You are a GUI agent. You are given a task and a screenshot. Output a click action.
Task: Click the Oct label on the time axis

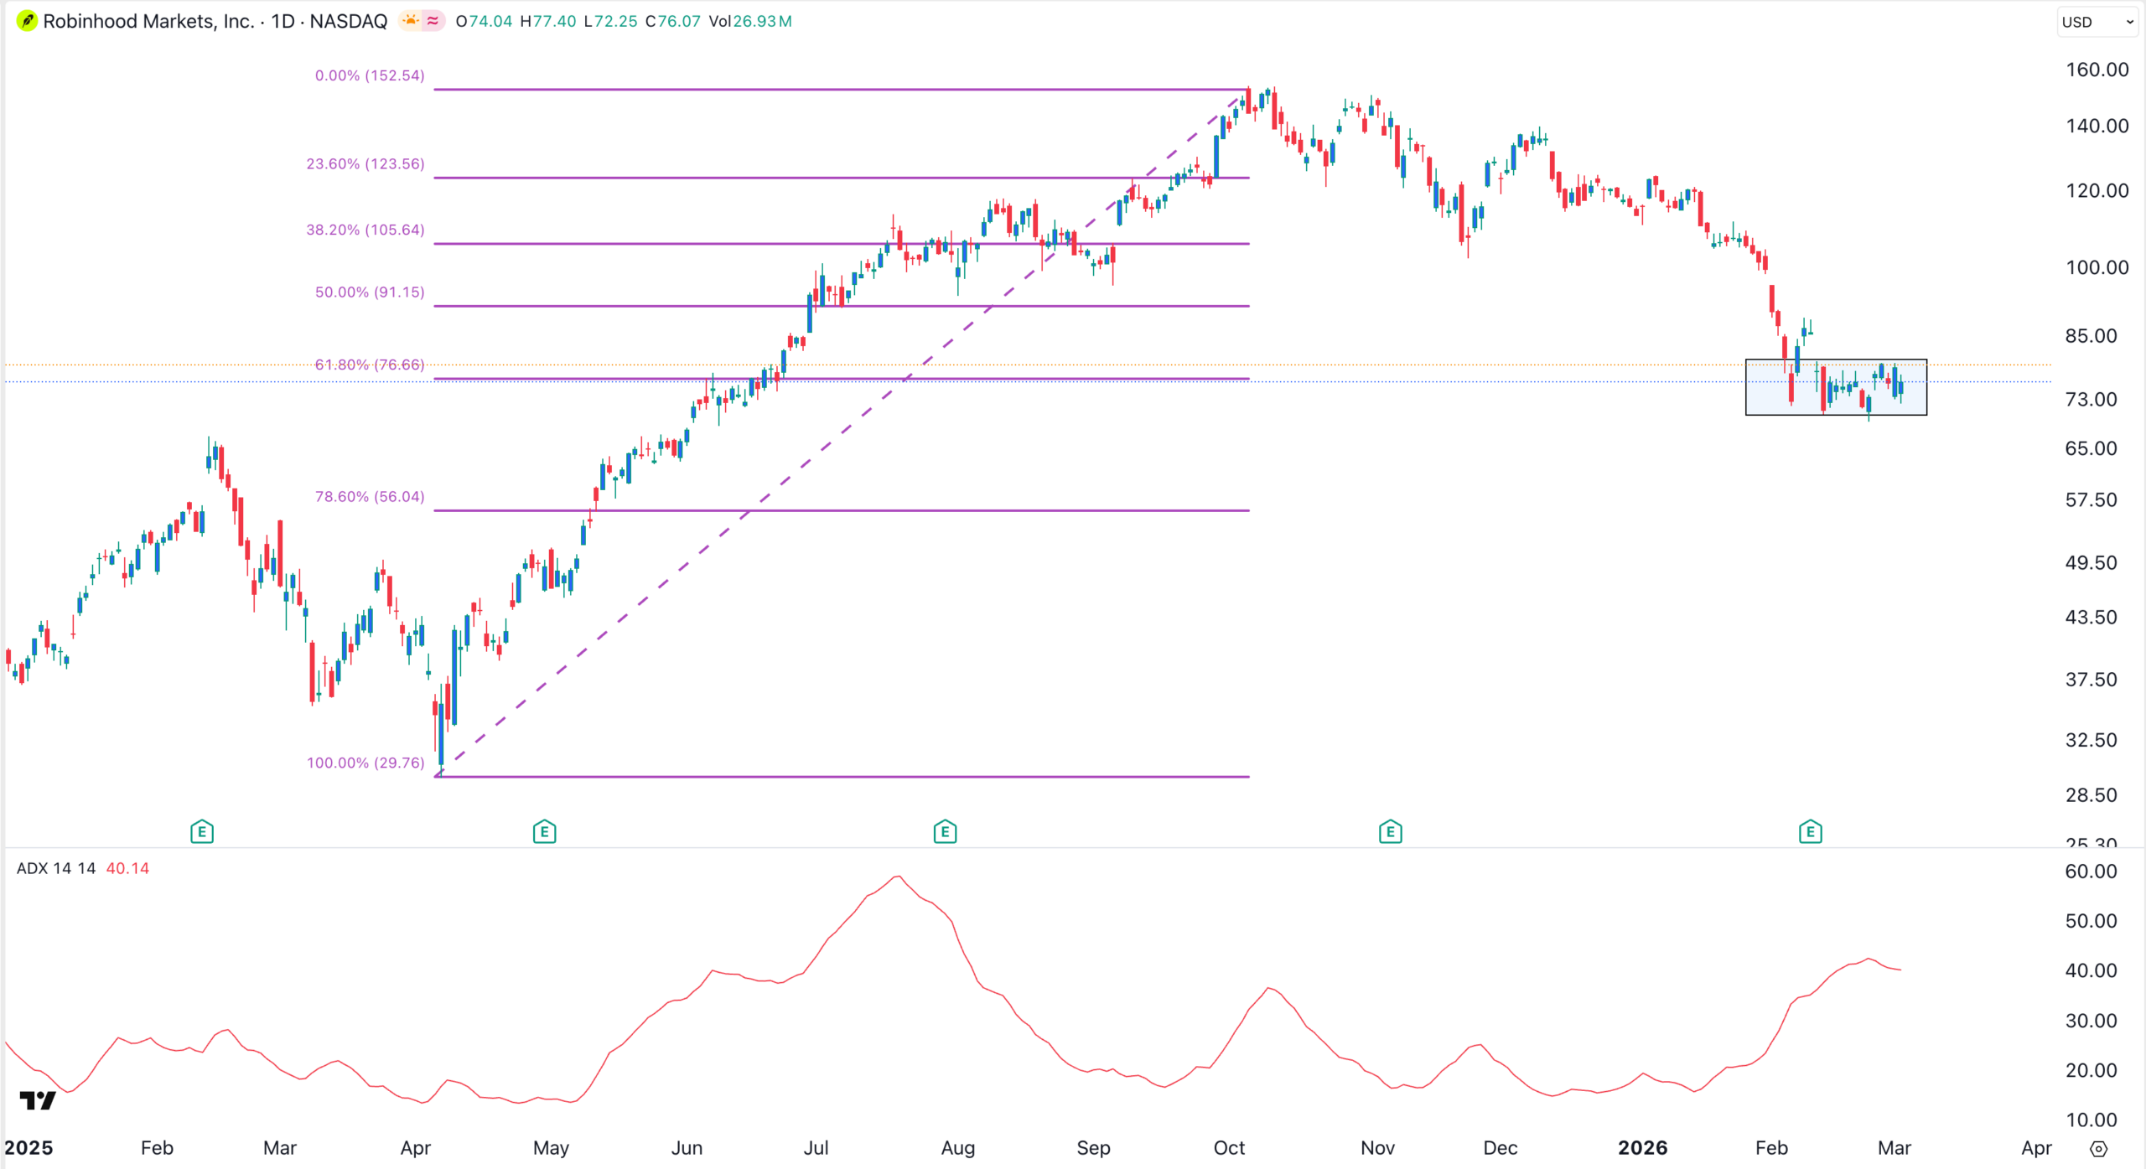pos(1229,1147)
